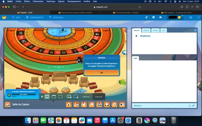Open the gifts inventory icon
The height and width of the screenshot is (126, 202).
pos(76,105)
